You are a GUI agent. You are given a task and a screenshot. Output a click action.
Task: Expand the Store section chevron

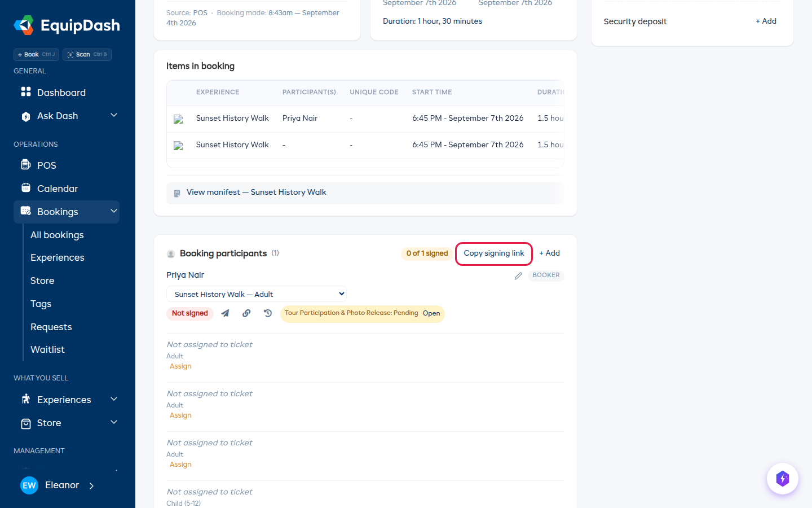(114, 422)
